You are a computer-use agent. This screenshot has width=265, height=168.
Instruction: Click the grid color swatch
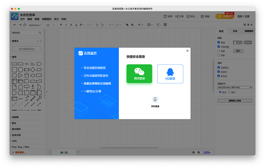click(x=248, y=42)
